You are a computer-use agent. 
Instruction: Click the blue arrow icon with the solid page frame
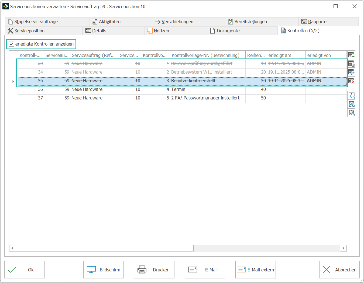351,95
